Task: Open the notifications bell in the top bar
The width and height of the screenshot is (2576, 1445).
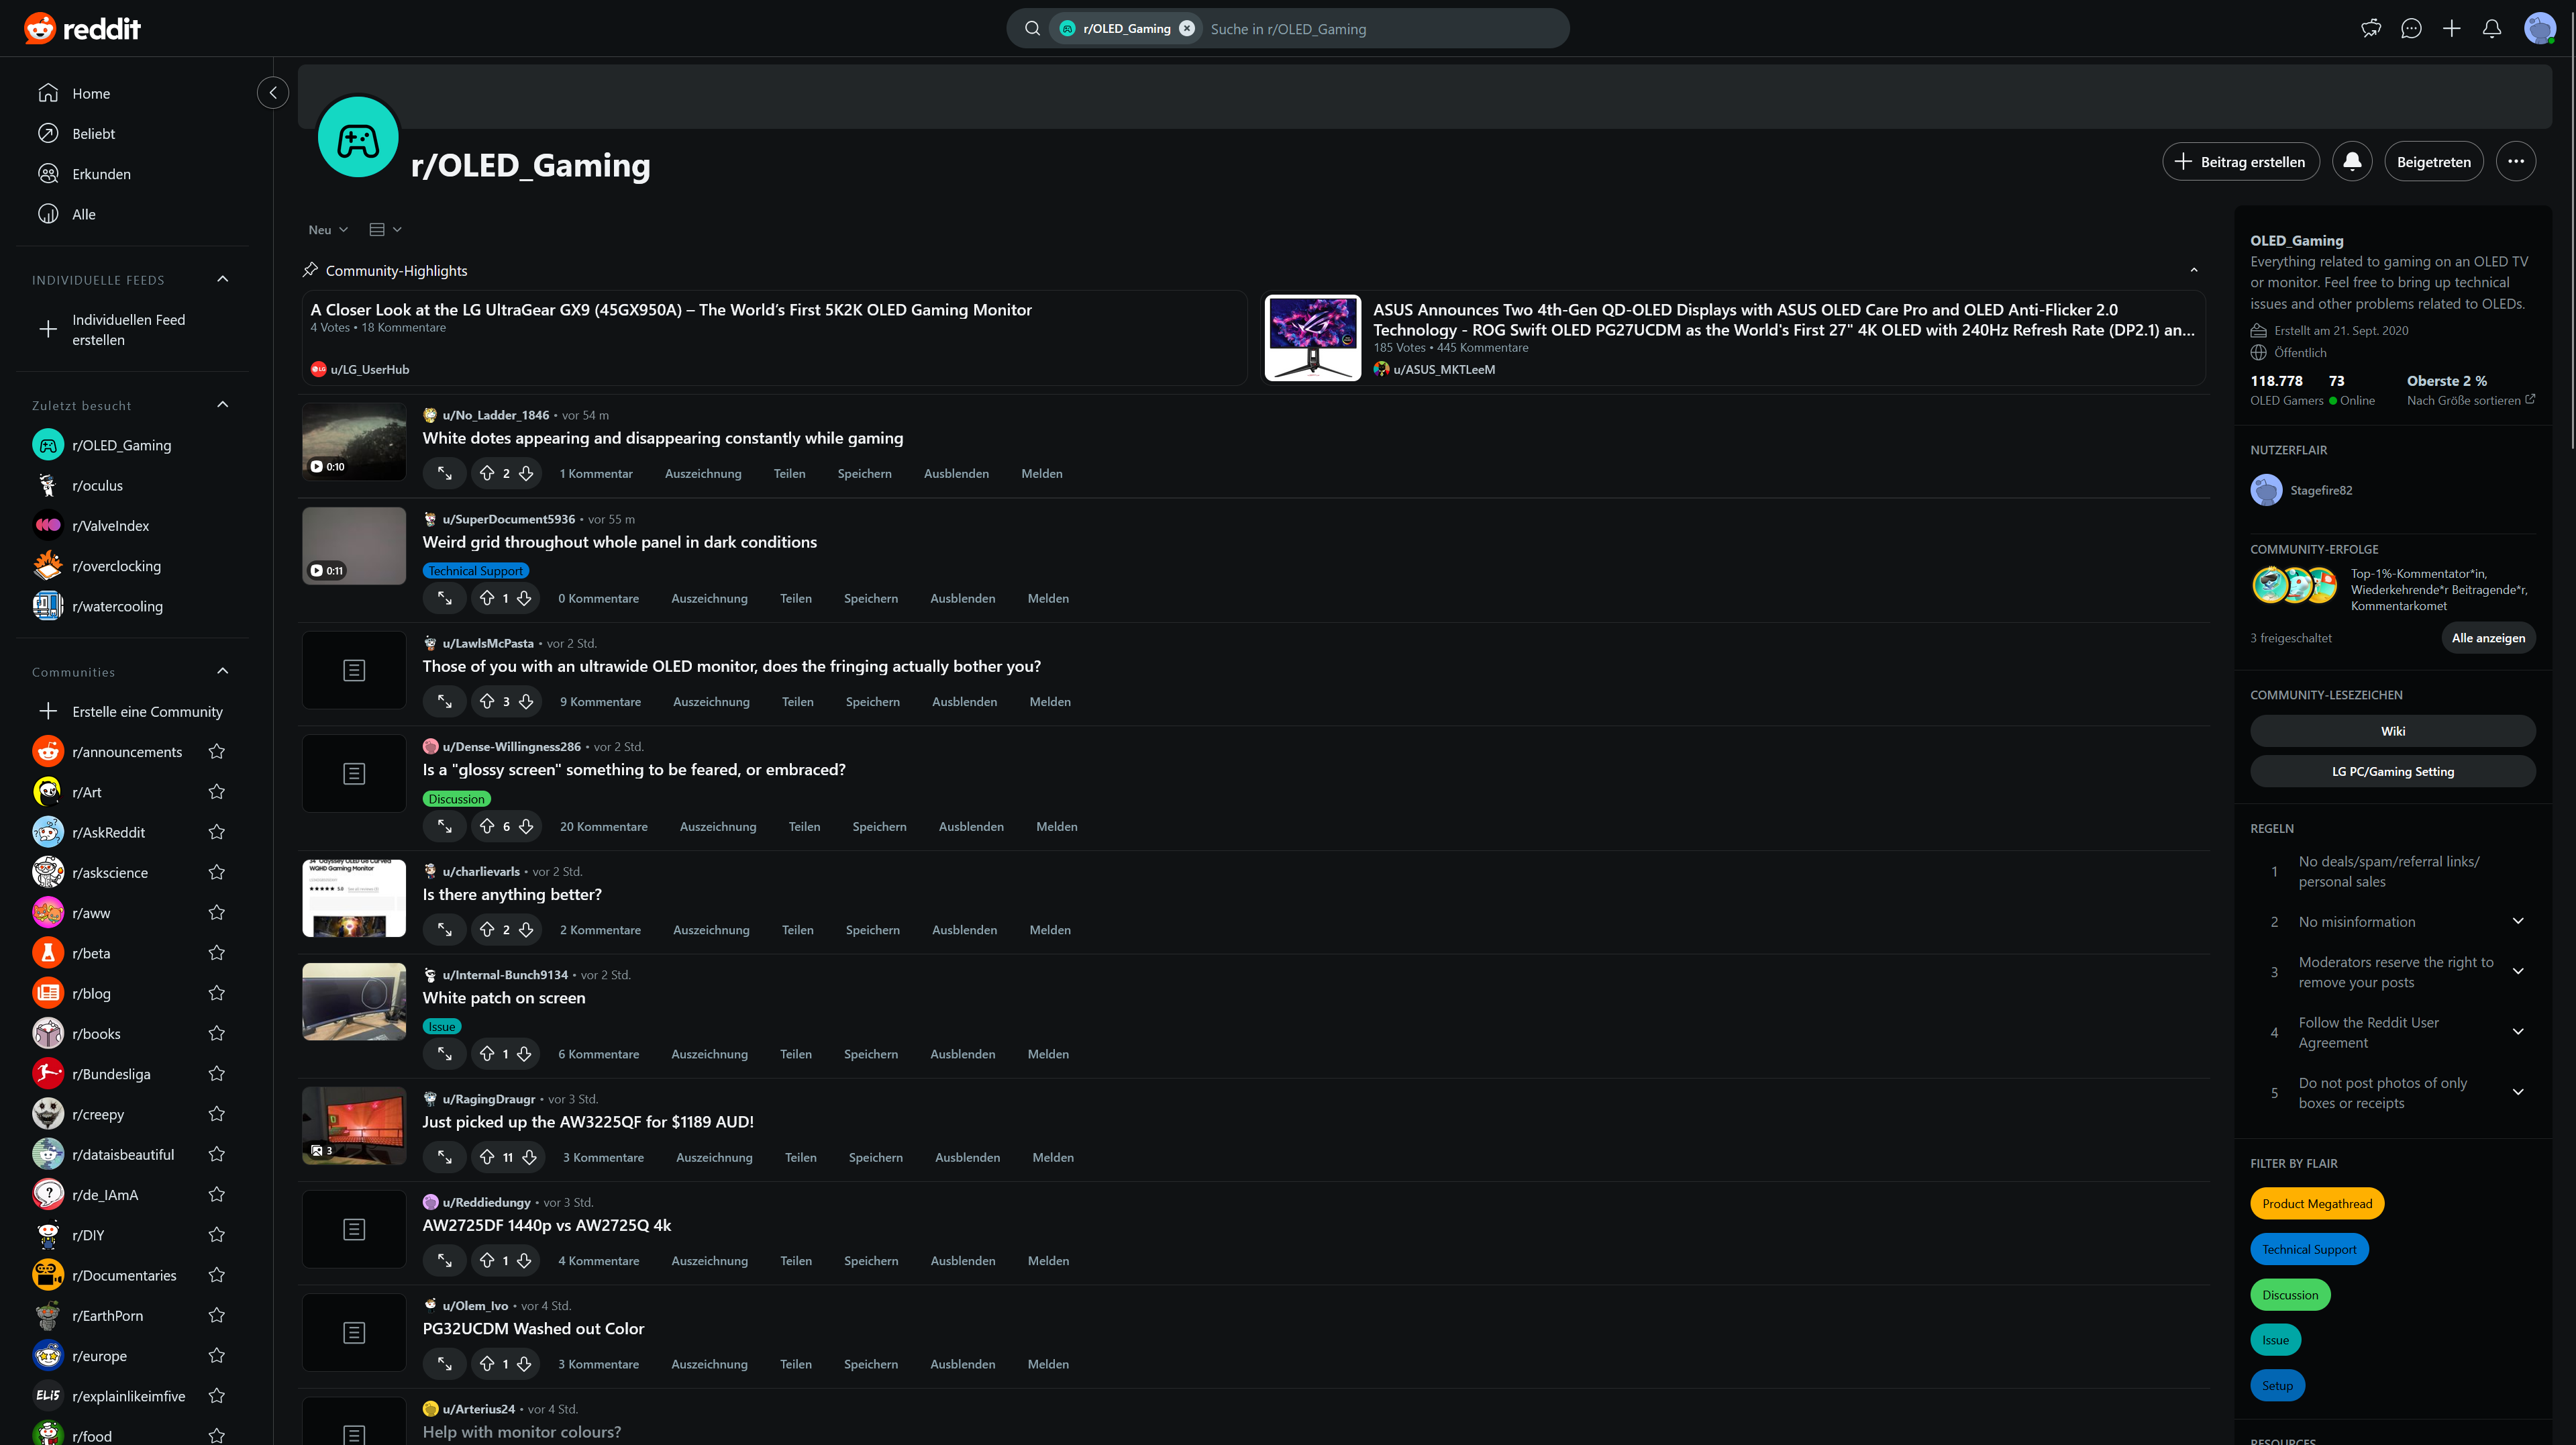Action: pyautogui.click(x=2492, y=28)
